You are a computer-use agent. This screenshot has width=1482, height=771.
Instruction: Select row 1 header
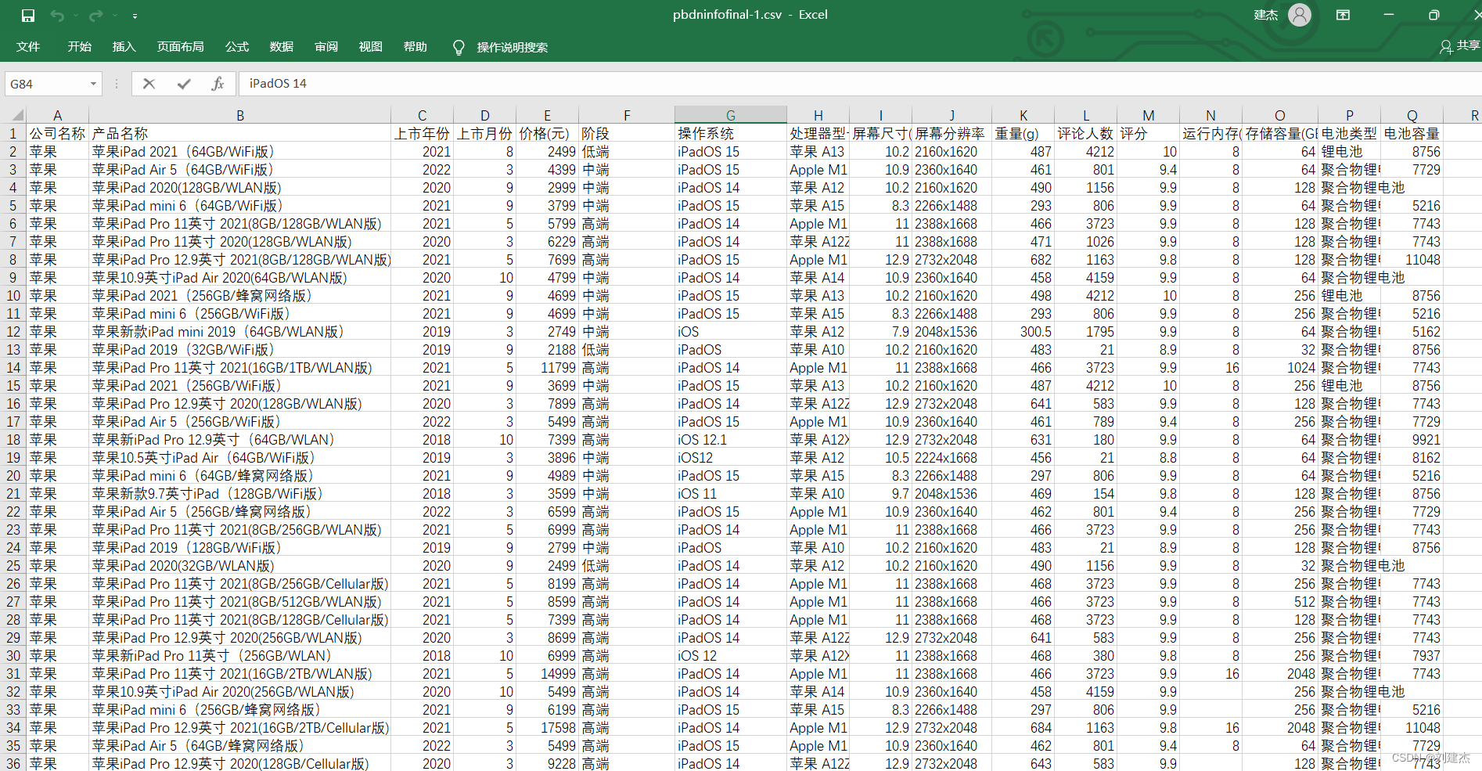tap(13, 134)
